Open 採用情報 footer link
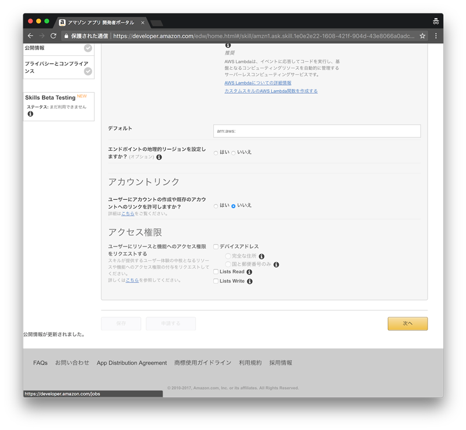 click(x=281, y=363)
